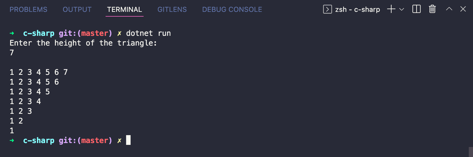The height and width of the screenshot is (157, 473).
Task: Select the TERMINAL tab
Action: pyautogui.click(x=124, y=9)
